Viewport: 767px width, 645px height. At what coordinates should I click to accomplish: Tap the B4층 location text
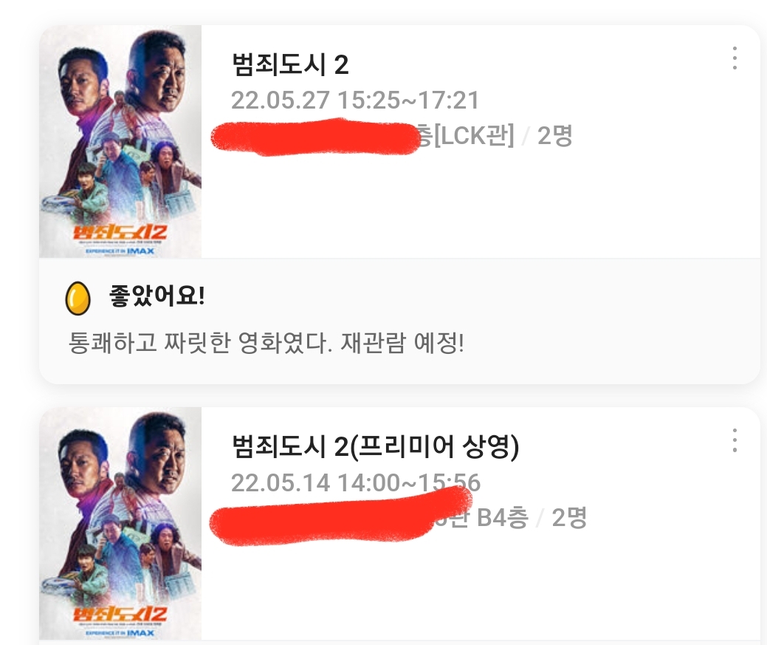[x=503, y=518]
